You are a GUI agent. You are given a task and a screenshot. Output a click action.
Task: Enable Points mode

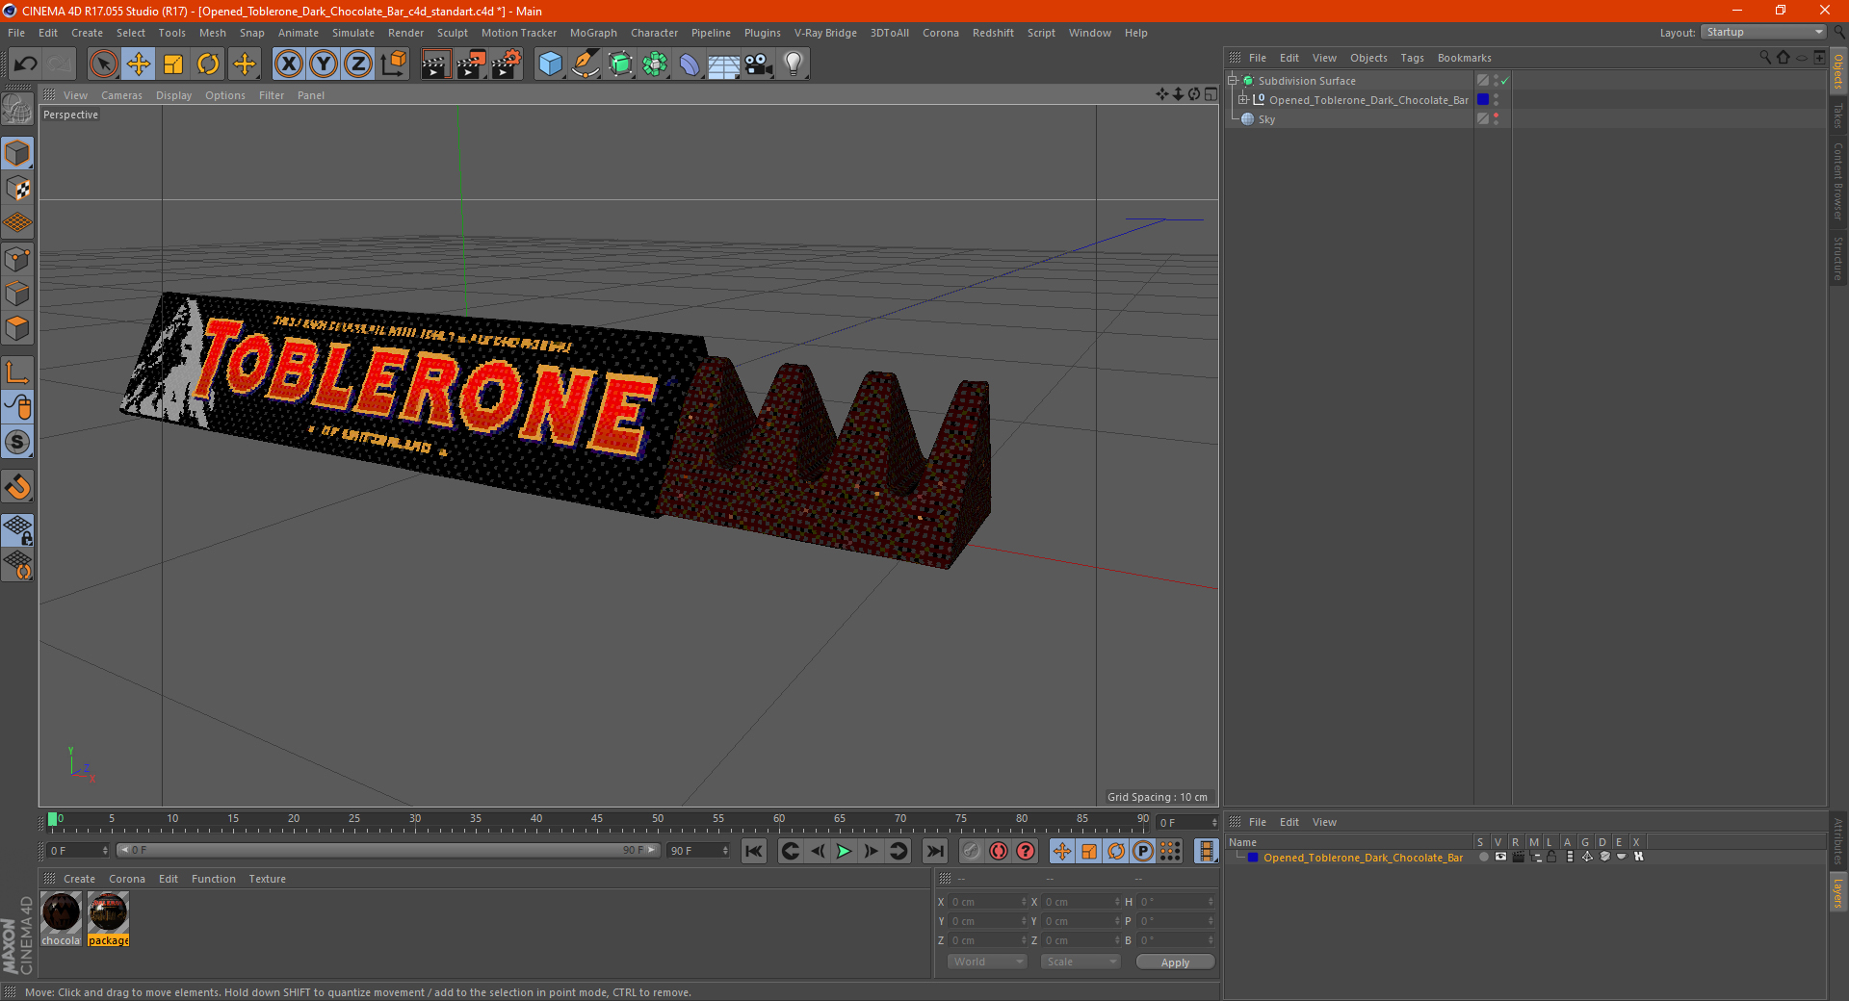coord(17,259)
